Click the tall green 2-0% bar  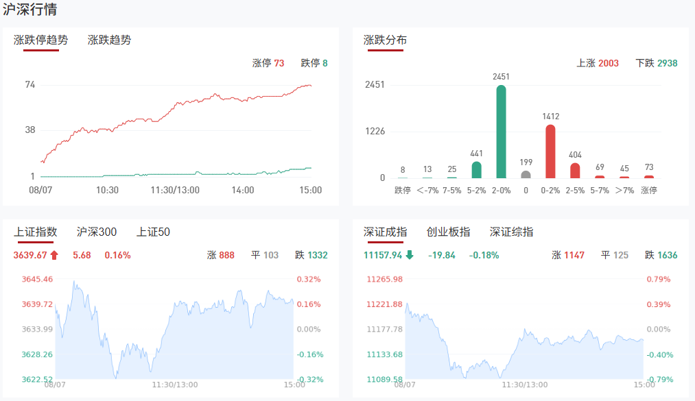(501, 131)
